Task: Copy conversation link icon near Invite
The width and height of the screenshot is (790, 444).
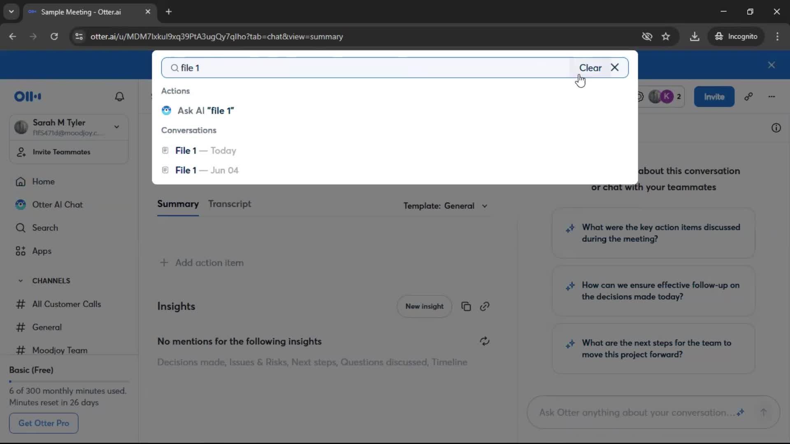Action: click(748, 97)
